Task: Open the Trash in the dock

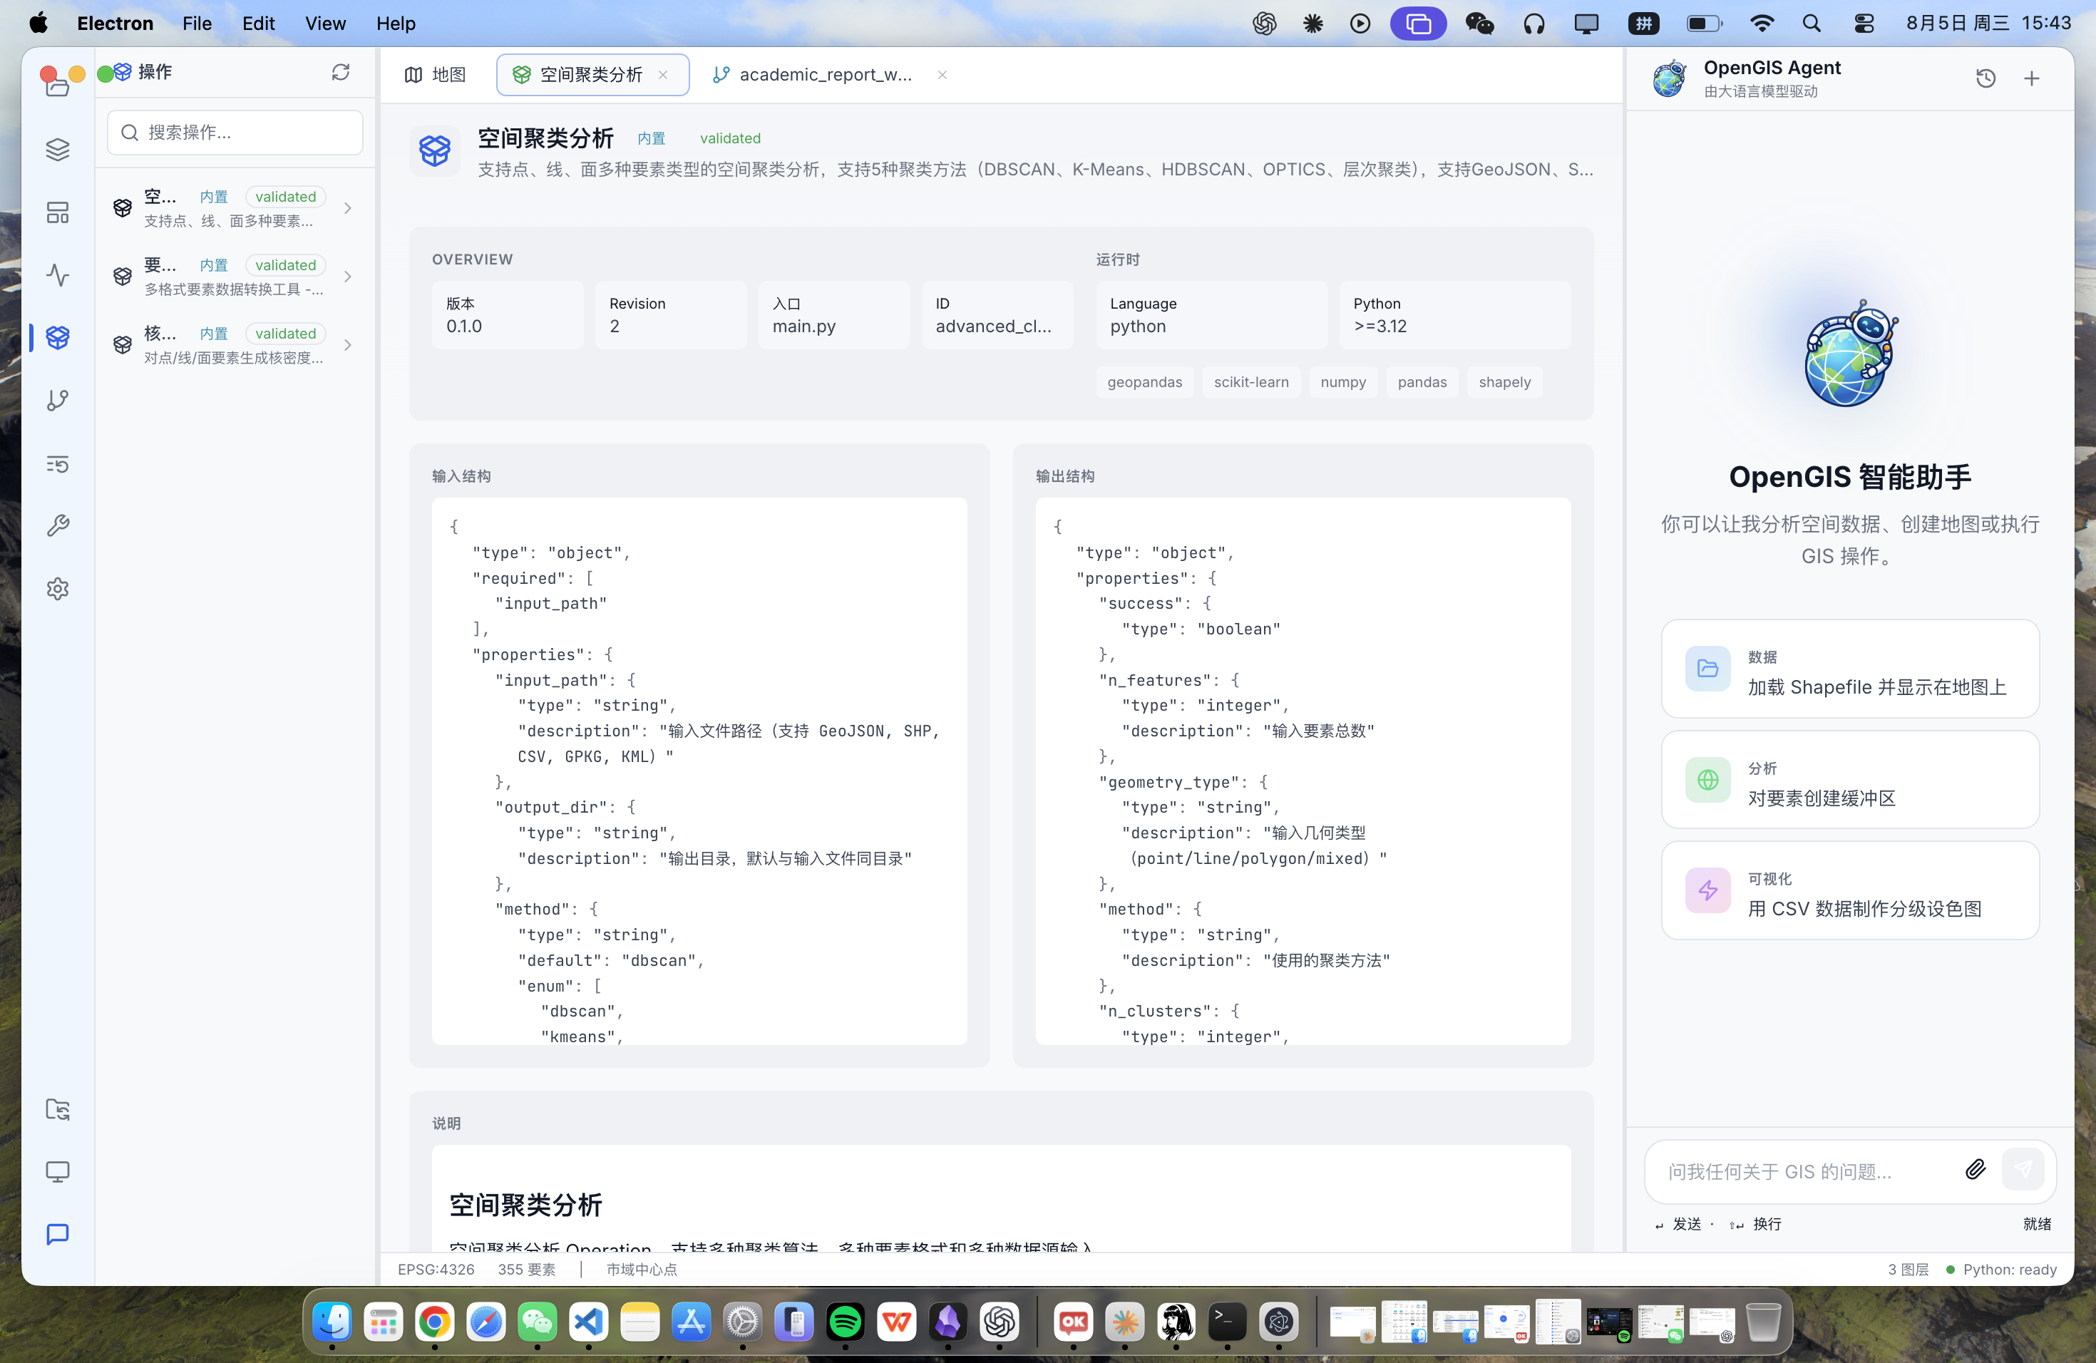Action: coord(1763,1322)
